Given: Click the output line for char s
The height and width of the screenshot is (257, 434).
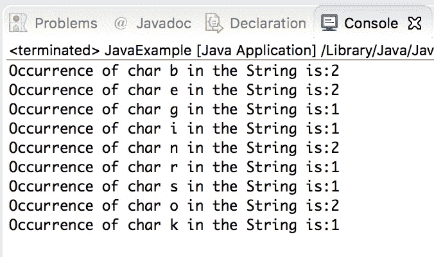Looking at the screenshot, I should 174,186.
